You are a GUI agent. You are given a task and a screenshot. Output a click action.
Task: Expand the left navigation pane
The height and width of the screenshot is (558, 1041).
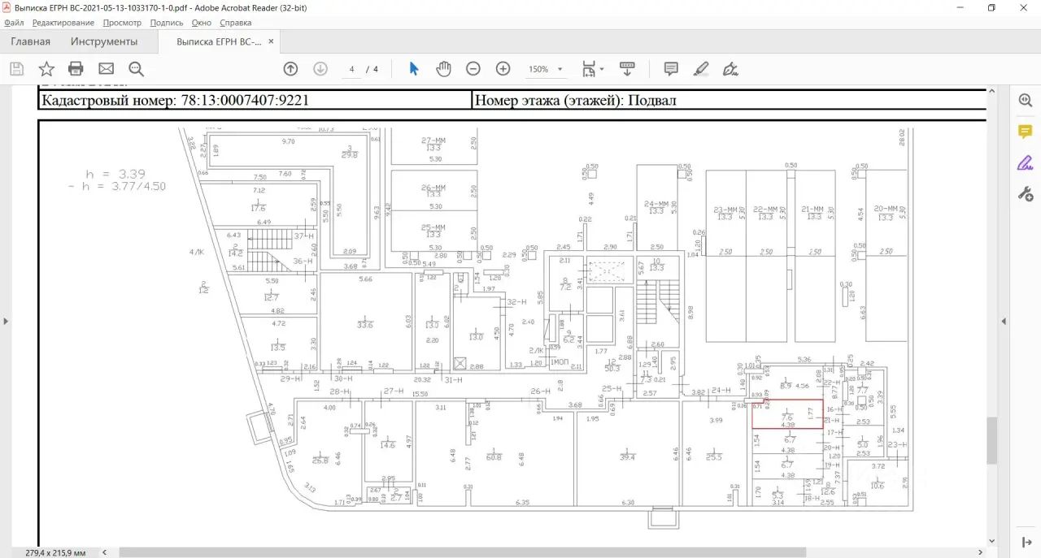(x=6, y=321)
